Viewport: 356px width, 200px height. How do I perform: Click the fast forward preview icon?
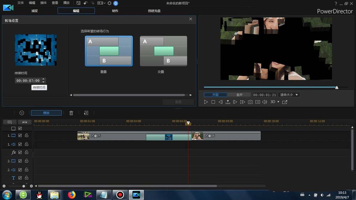pyautogui.click(x=242, y=102)
